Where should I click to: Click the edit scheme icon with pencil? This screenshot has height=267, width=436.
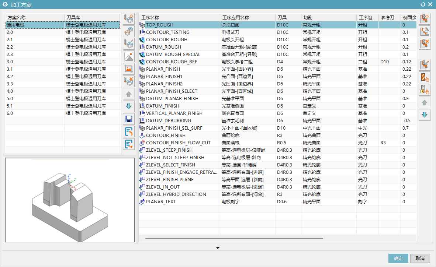click(x=129, y=44)
